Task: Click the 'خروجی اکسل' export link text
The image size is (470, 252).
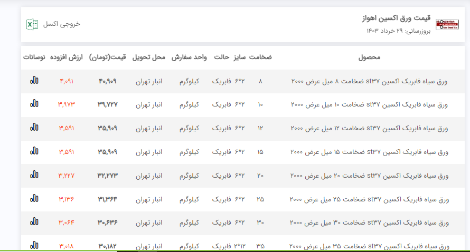Action: pyautogui.click(x=61, y=24)
